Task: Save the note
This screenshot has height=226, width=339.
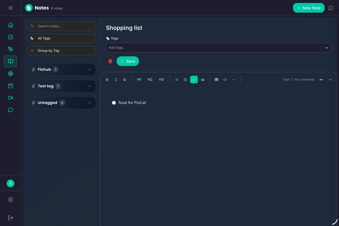Action: (128, 61)
